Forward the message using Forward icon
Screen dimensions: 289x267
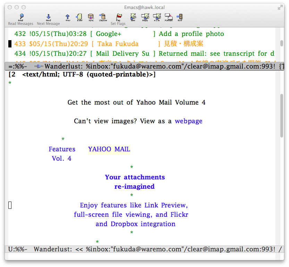pyautogui.click(x=169, y=17)
